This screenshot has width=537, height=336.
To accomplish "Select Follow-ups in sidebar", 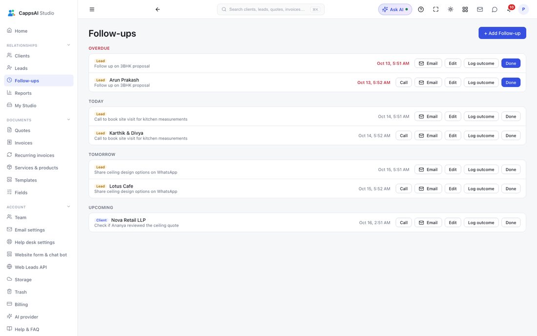I will click(x=39, y=81).
